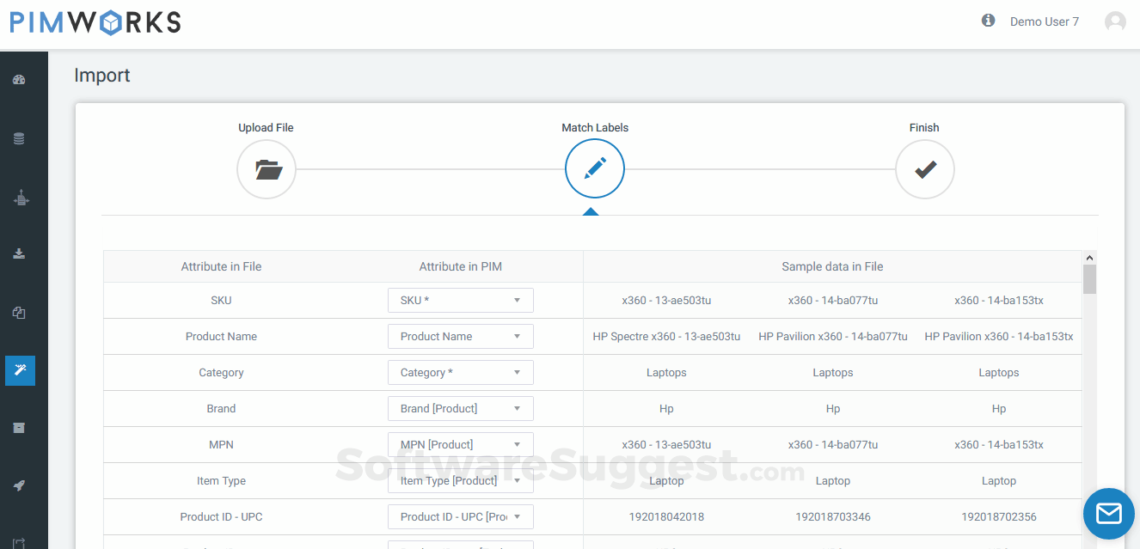This screenshot has height=549, width=1140.
Task: Open the live chat mail bubble
Action: pos(1108,513)
